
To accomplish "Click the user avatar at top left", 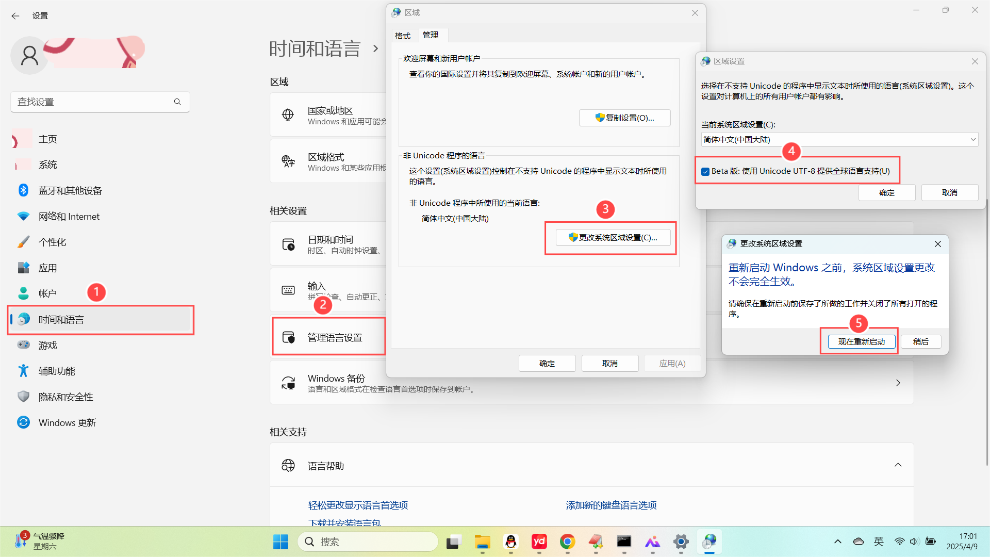I will 29,55.
